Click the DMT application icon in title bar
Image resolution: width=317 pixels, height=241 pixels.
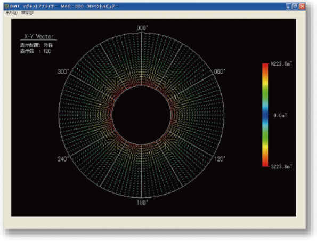pyautogui.click(x=6, y=6)
